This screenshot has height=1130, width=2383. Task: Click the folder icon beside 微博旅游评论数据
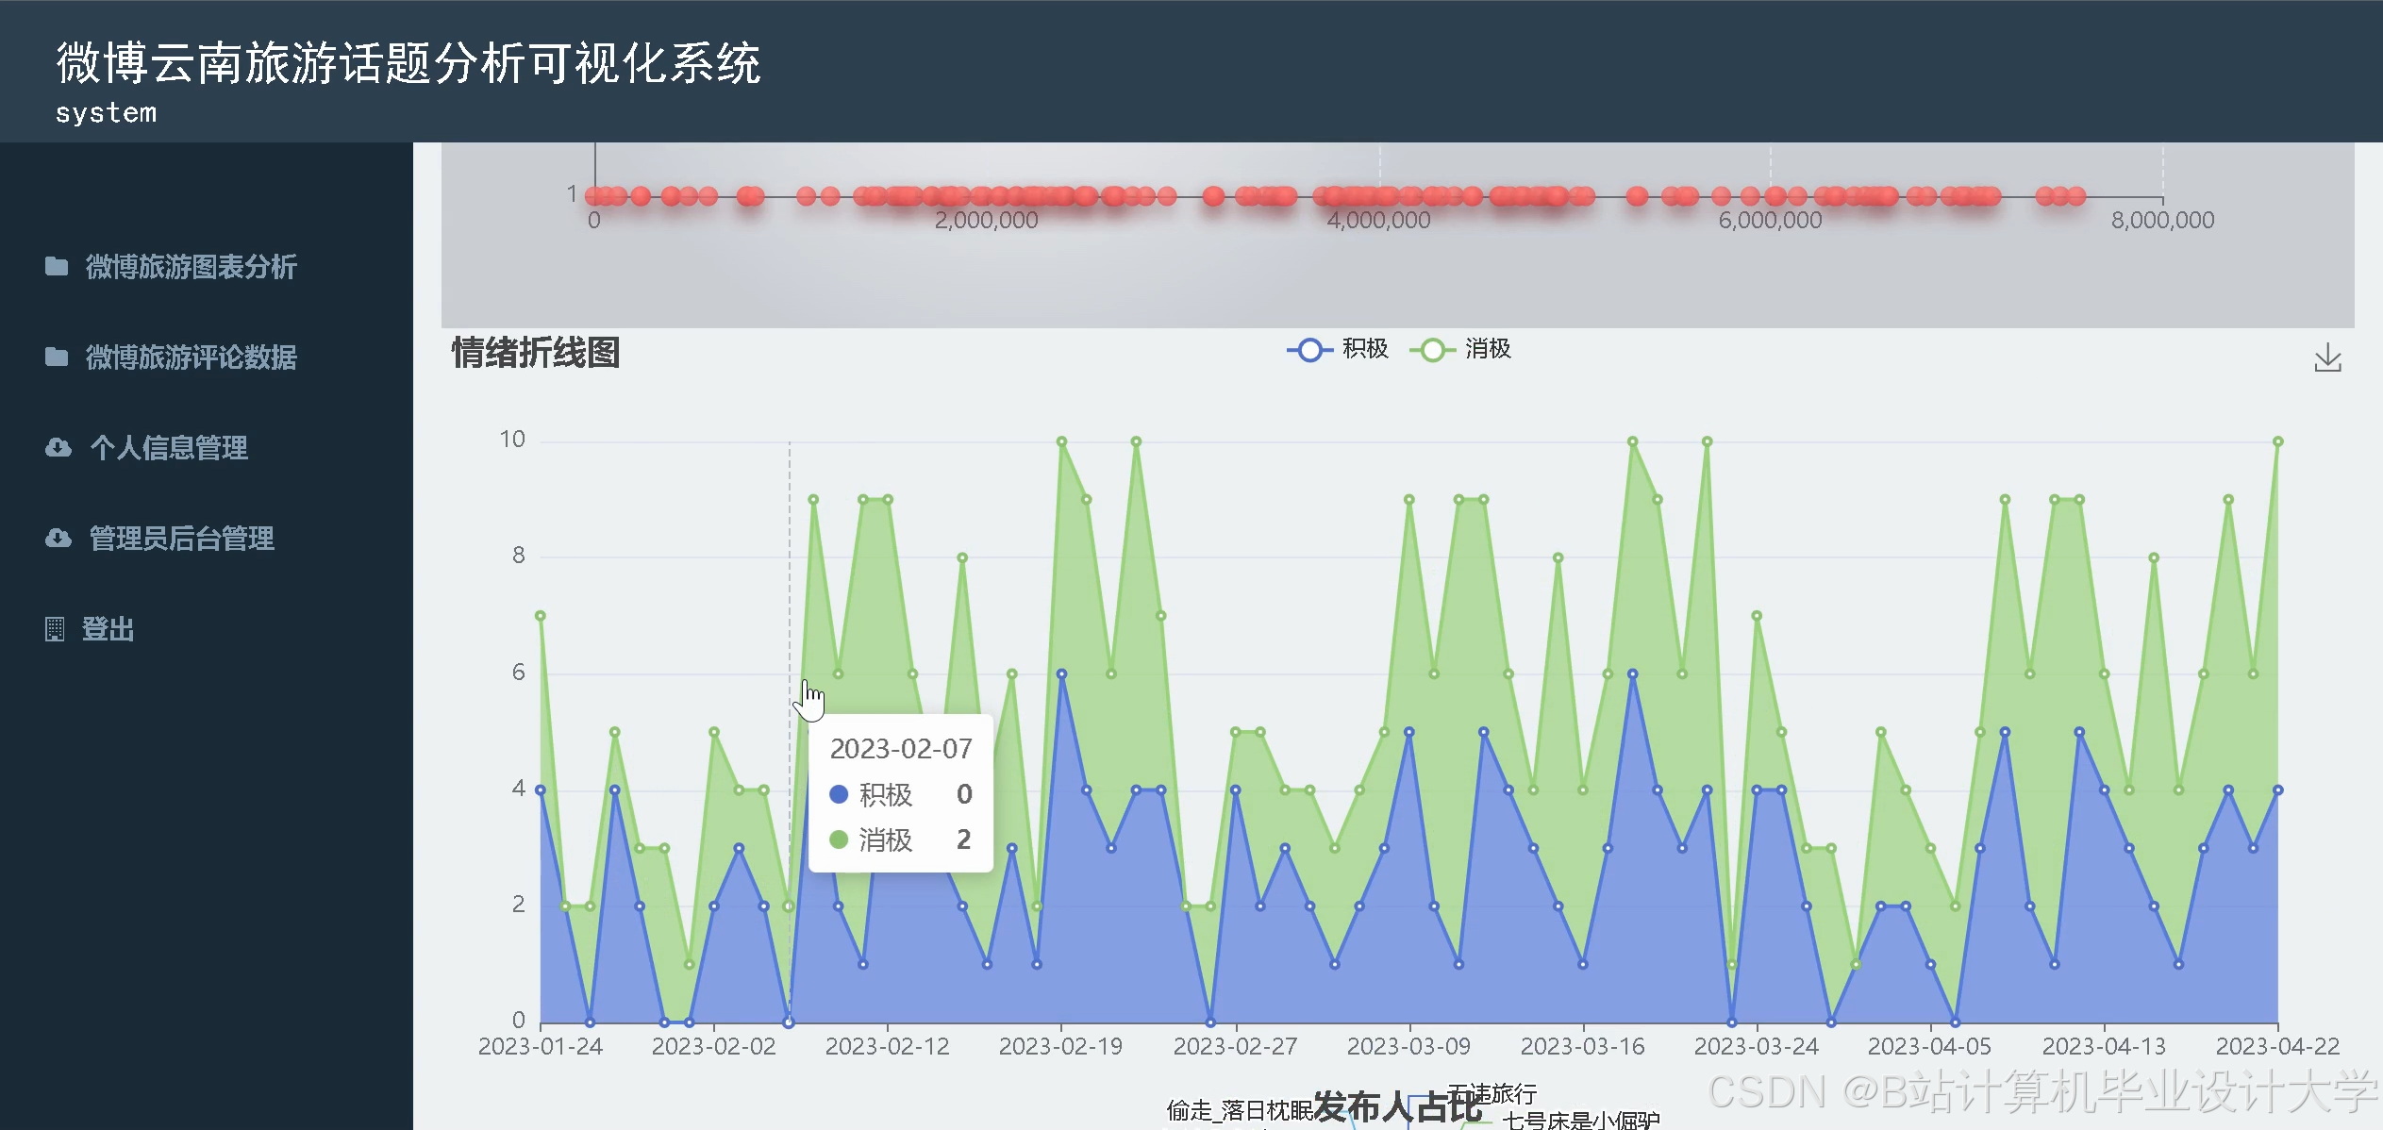(57, 357)
